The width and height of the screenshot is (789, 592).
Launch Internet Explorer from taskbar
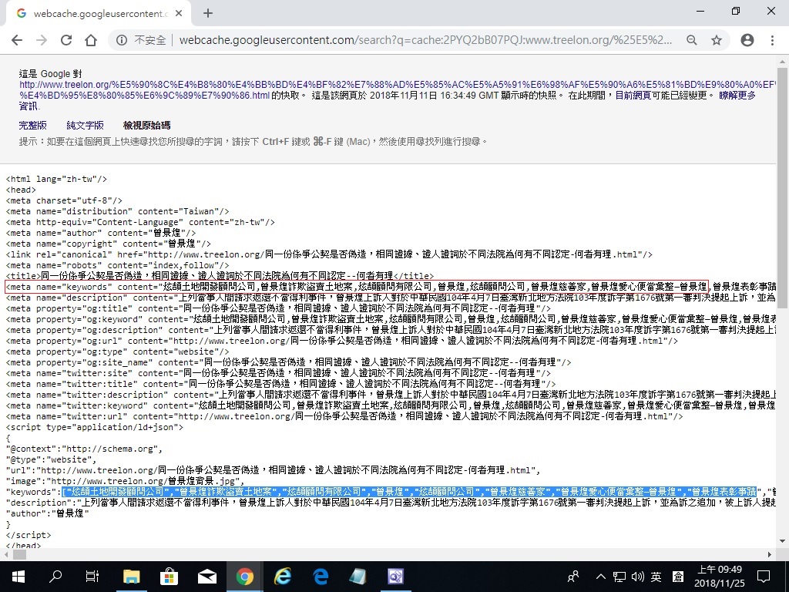pos(283,577)
